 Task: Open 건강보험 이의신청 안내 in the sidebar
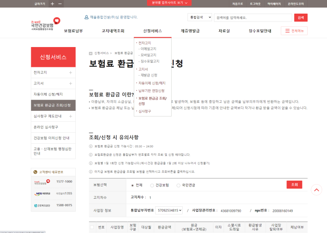(x=53, y=138)
